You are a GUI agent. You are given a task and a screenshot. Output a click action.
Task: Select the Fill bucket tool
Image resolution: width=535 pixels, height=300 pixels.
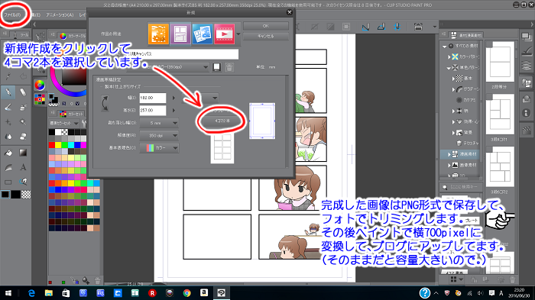point(8,153)
